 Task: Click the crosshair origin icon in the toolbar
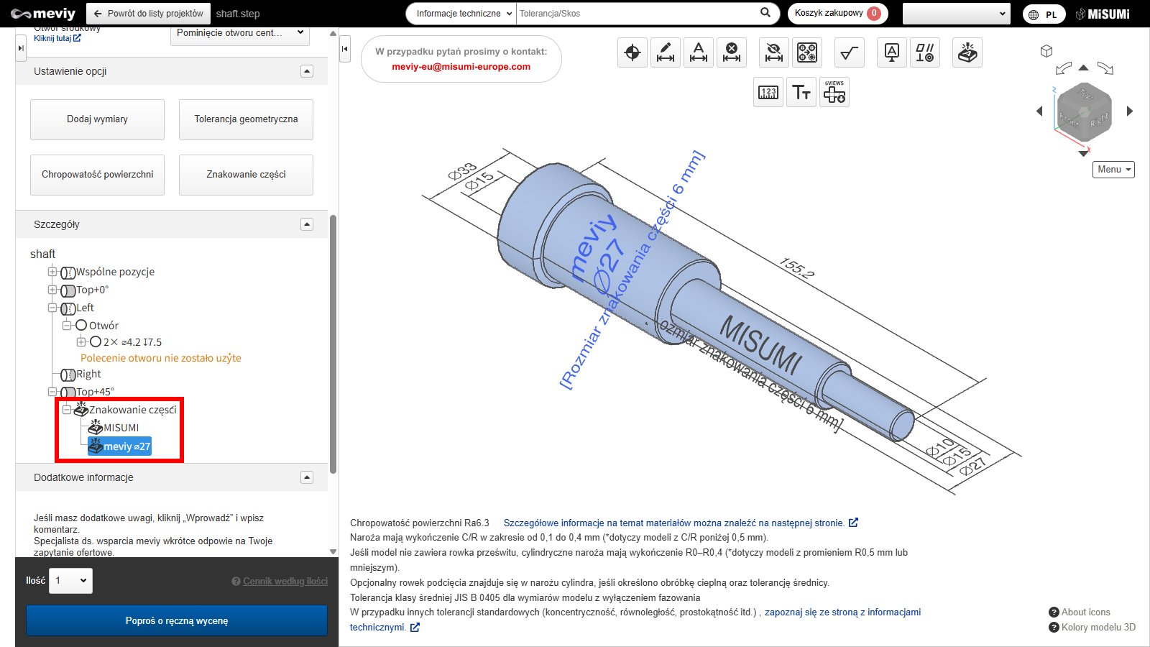click(x=632, y=52)
